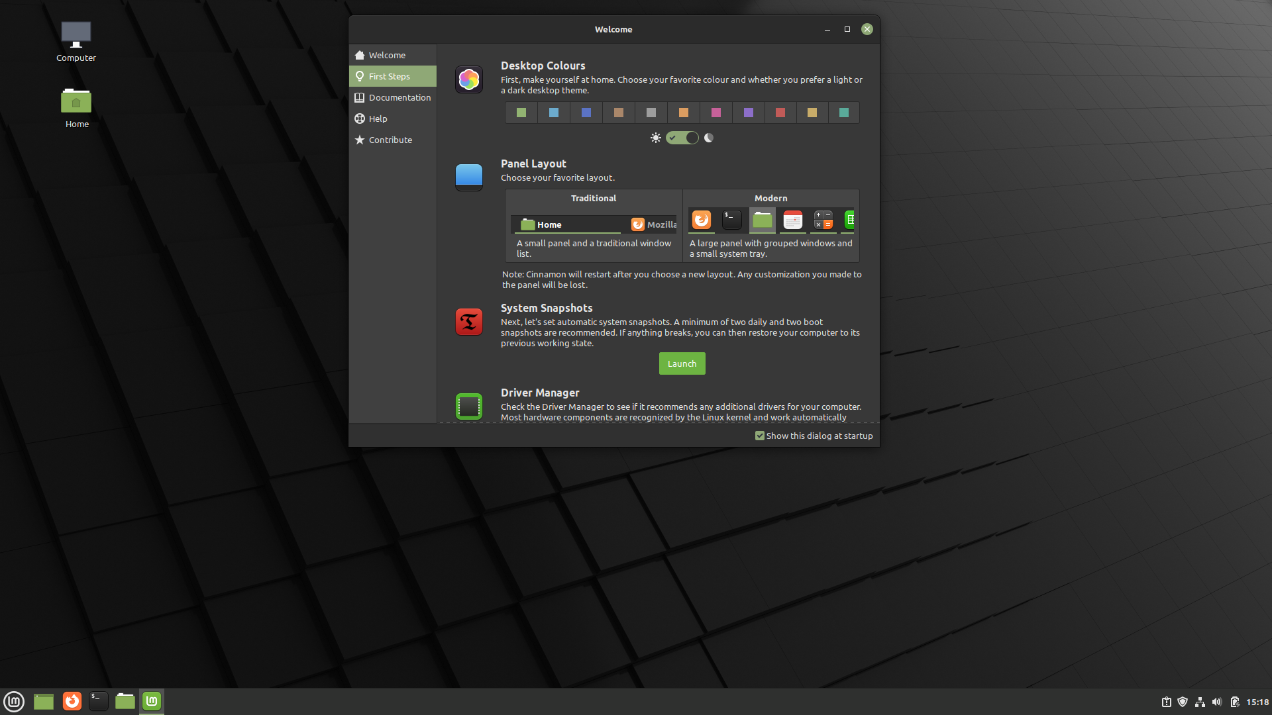Open the volume control tray icon

[1217, 702]
